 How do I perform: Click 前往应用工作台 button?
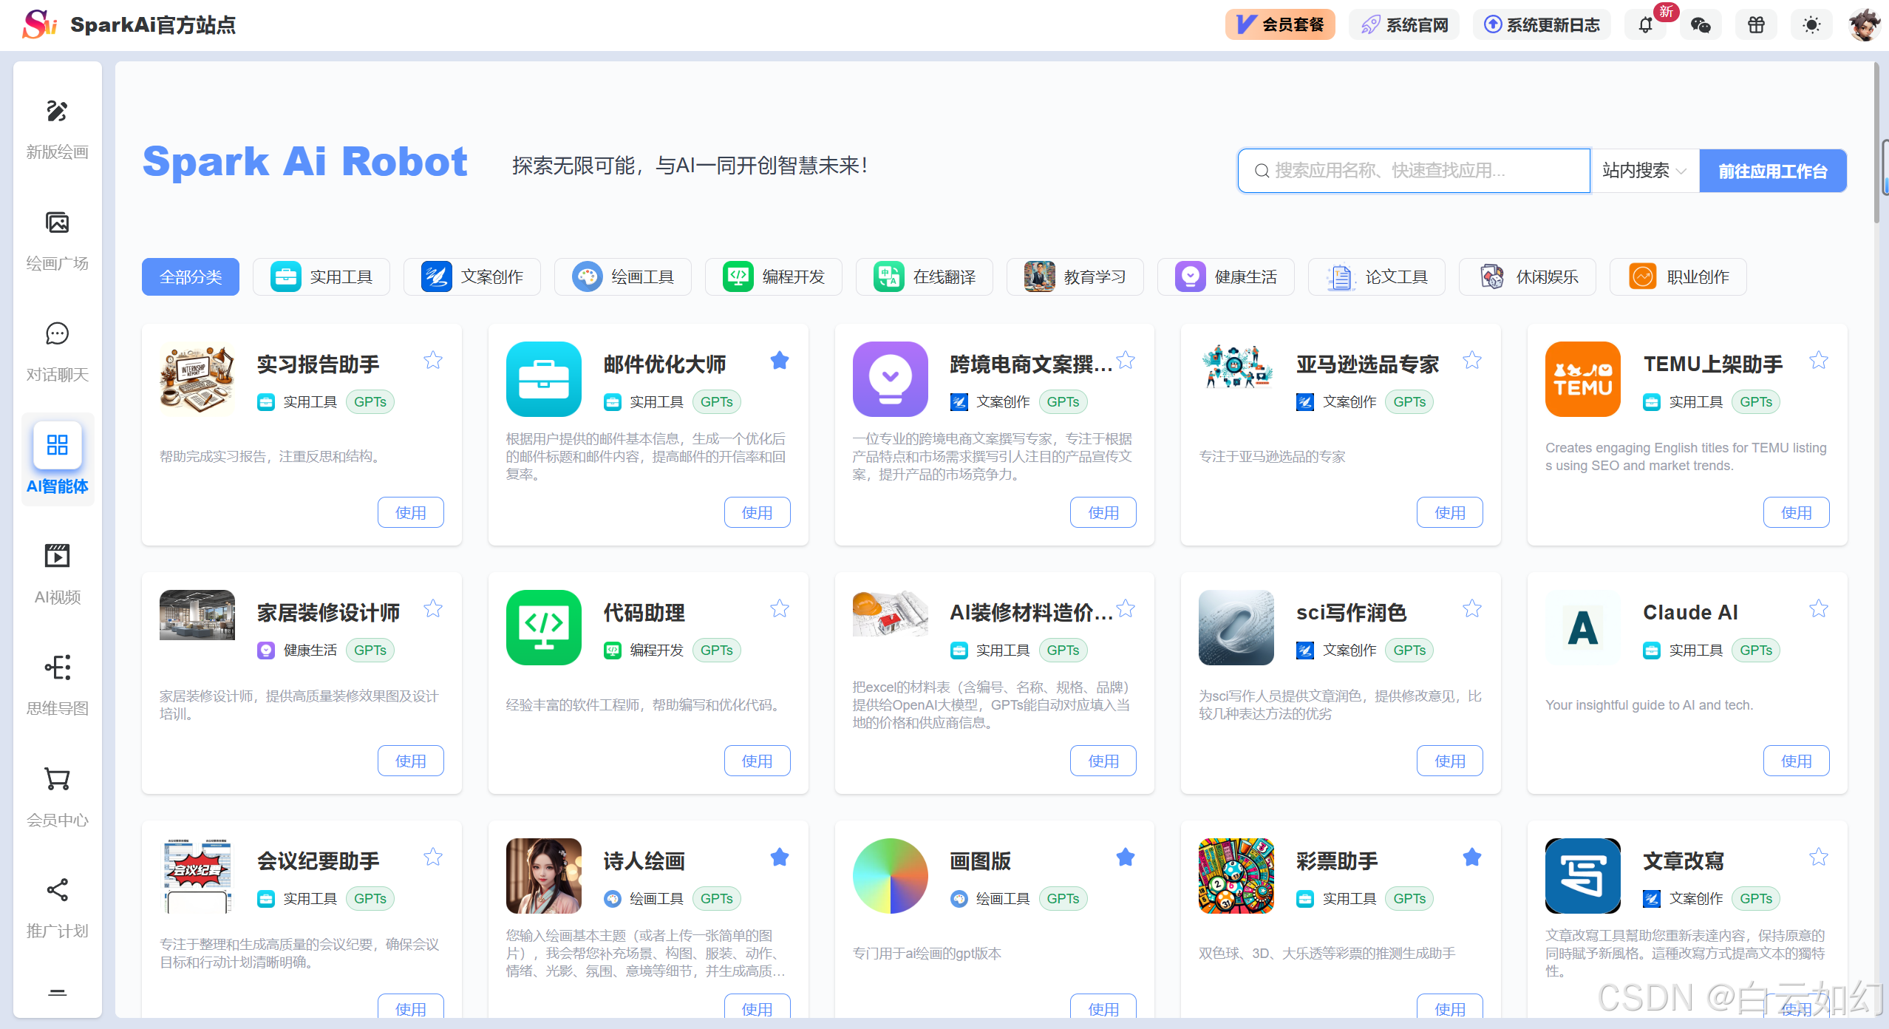pyautogui.click(x=1772, y=171)
